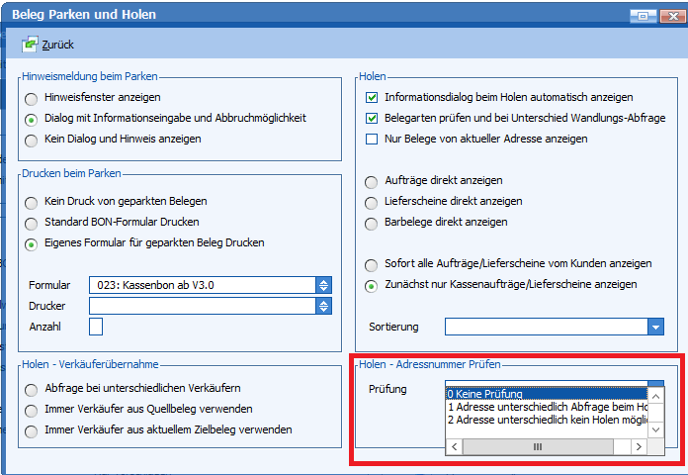Uncheck 'Informationsdialog beim Holen automatisch anzeigen'

coord(372,98)
